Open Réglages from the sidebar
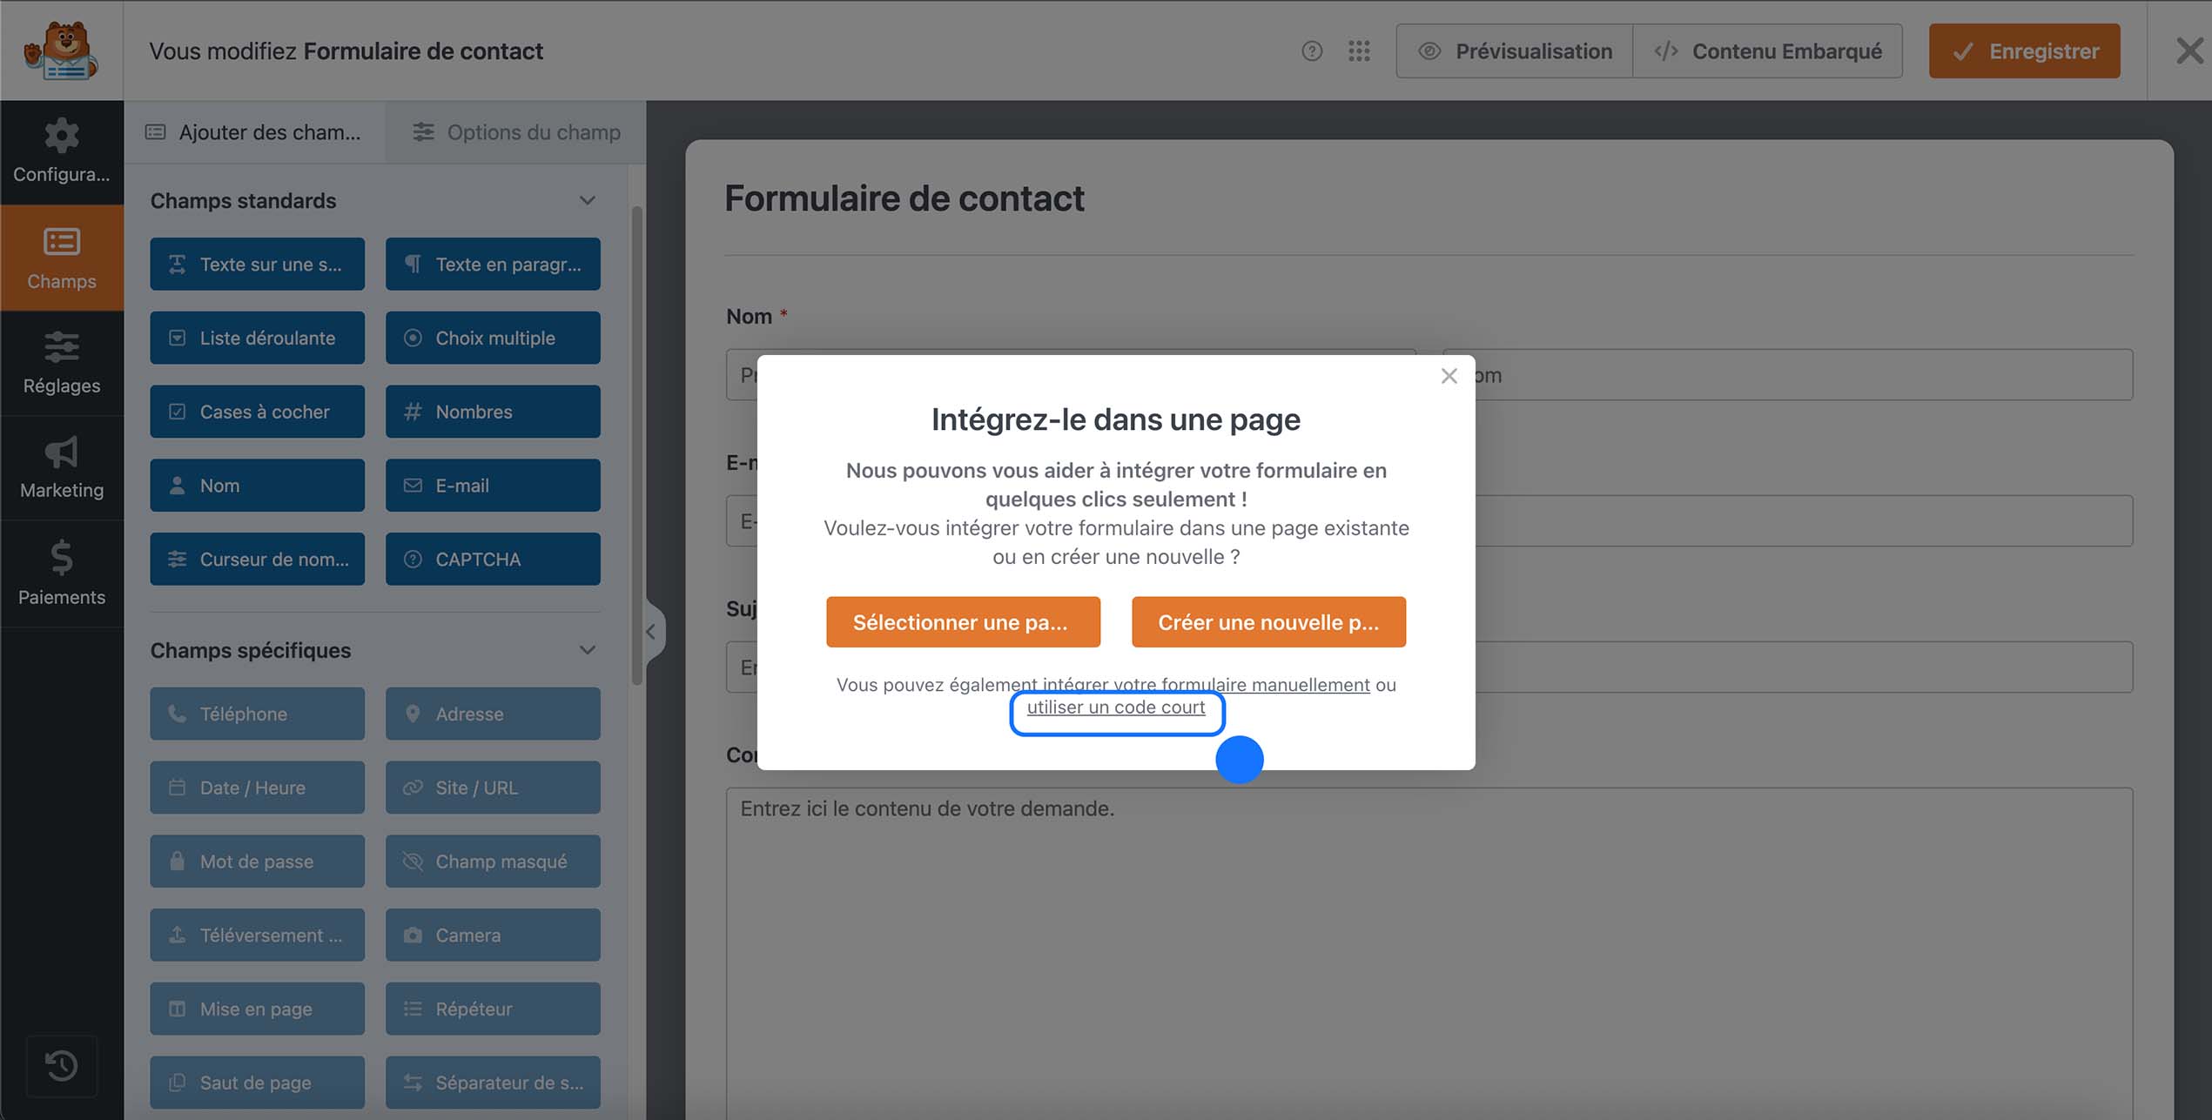 coord(62,364)
